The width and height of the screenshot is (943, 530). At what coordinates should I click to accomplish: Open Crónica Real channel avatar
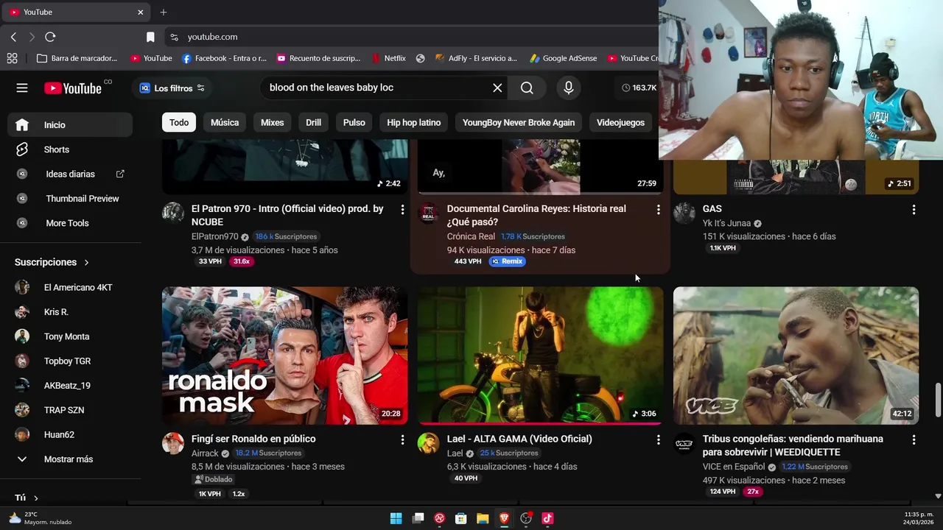pos(428,213)
